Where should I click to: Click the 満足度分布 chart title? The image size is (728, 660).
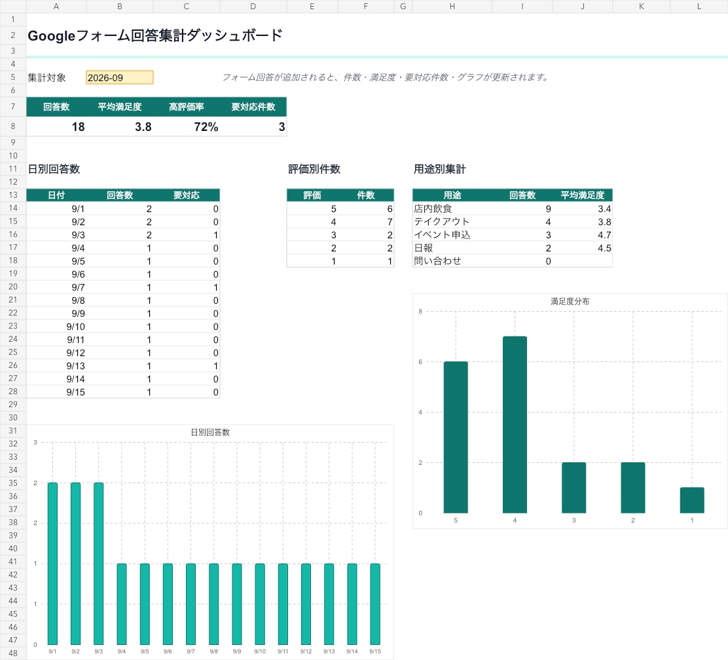click(570, 301)
